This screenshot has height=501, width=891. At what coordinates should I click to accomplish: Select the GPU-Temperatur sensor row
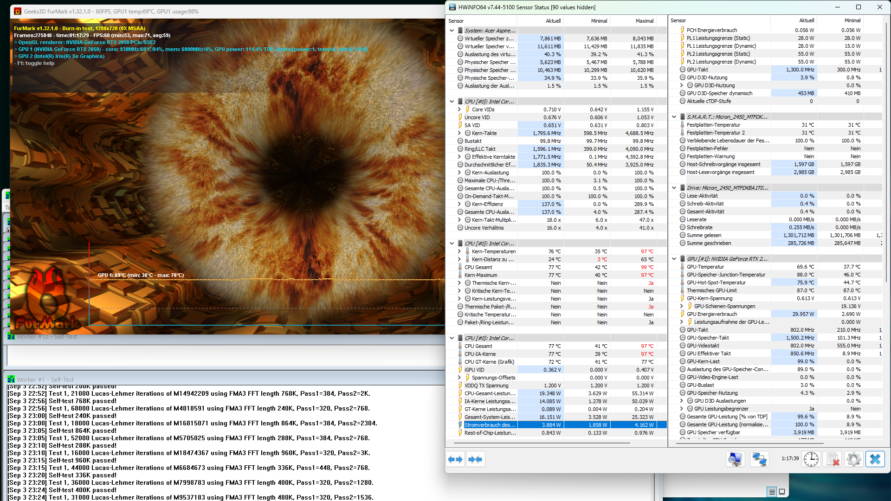(705, 267)
